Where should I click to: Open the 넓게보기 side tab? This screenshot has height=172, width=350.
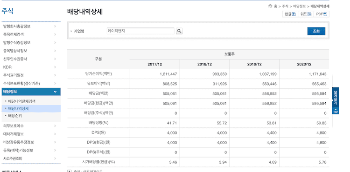(x=336, y=97)
